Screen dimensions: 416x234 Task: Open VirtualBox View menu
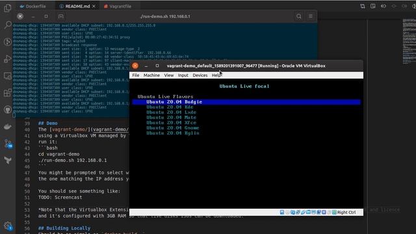tap(169, 75)
